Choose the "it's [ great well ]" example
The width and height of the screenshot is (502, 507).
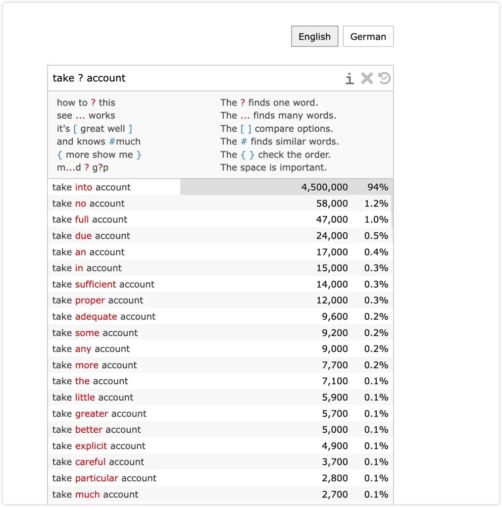95,129
